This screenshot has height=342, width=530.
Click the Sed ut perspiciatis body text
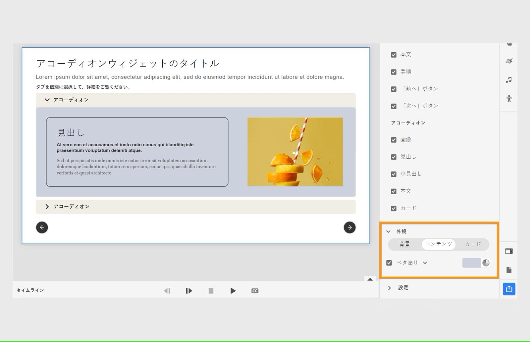click(x=136, y=167)
